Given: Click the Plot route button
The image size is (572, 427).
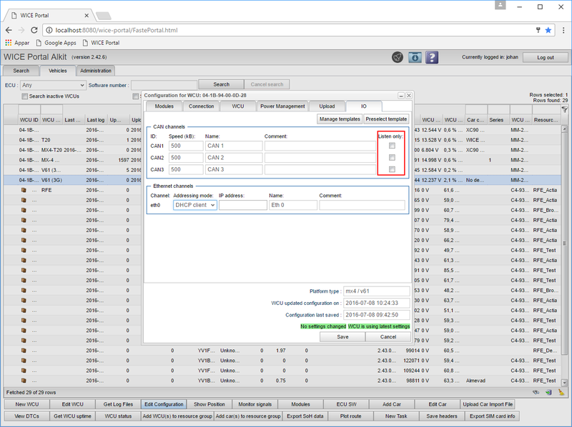Looking at the screenshot, I should (x=350, y=416).
